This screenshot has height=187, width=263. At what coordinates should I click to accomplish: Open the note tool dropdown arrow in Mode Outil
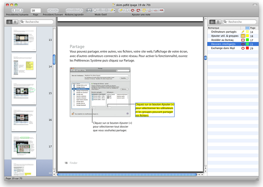115,10
